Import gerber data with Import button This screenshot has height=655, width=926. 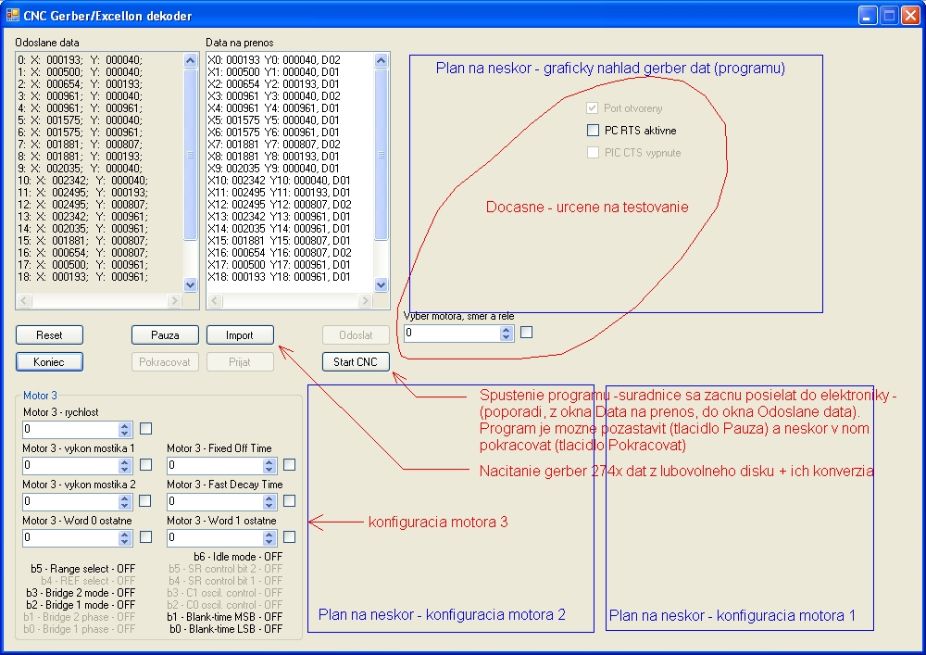239,334
